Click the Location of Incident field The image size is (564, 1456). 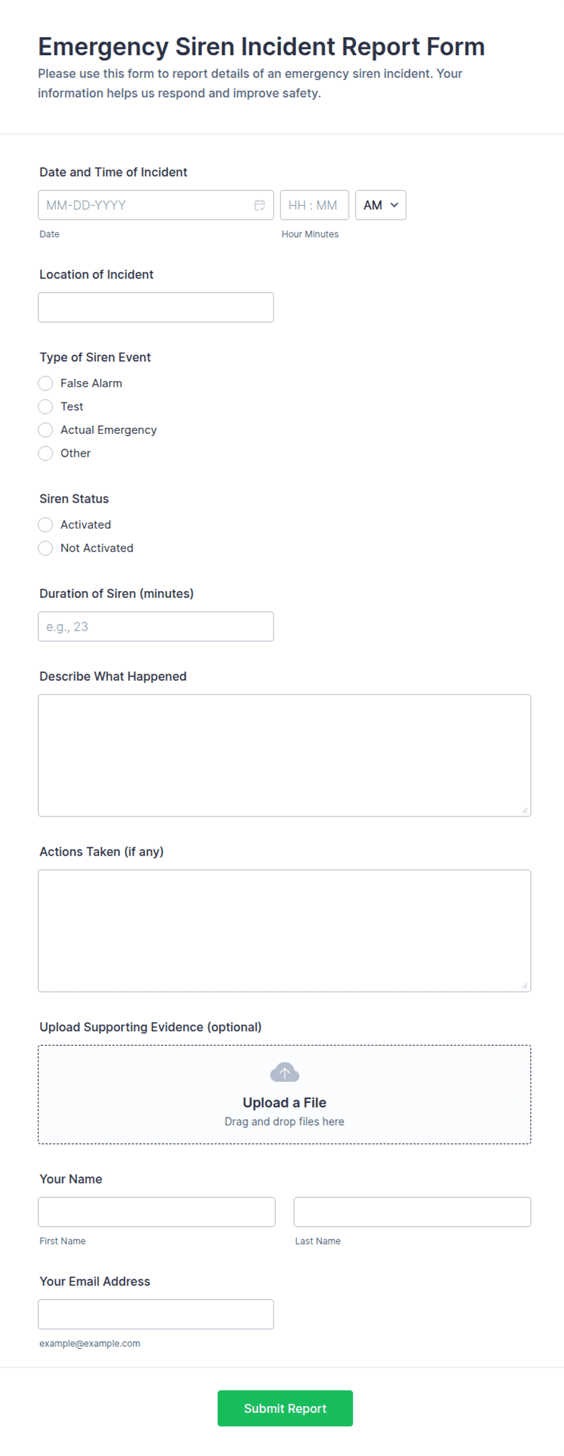point(156,307)
